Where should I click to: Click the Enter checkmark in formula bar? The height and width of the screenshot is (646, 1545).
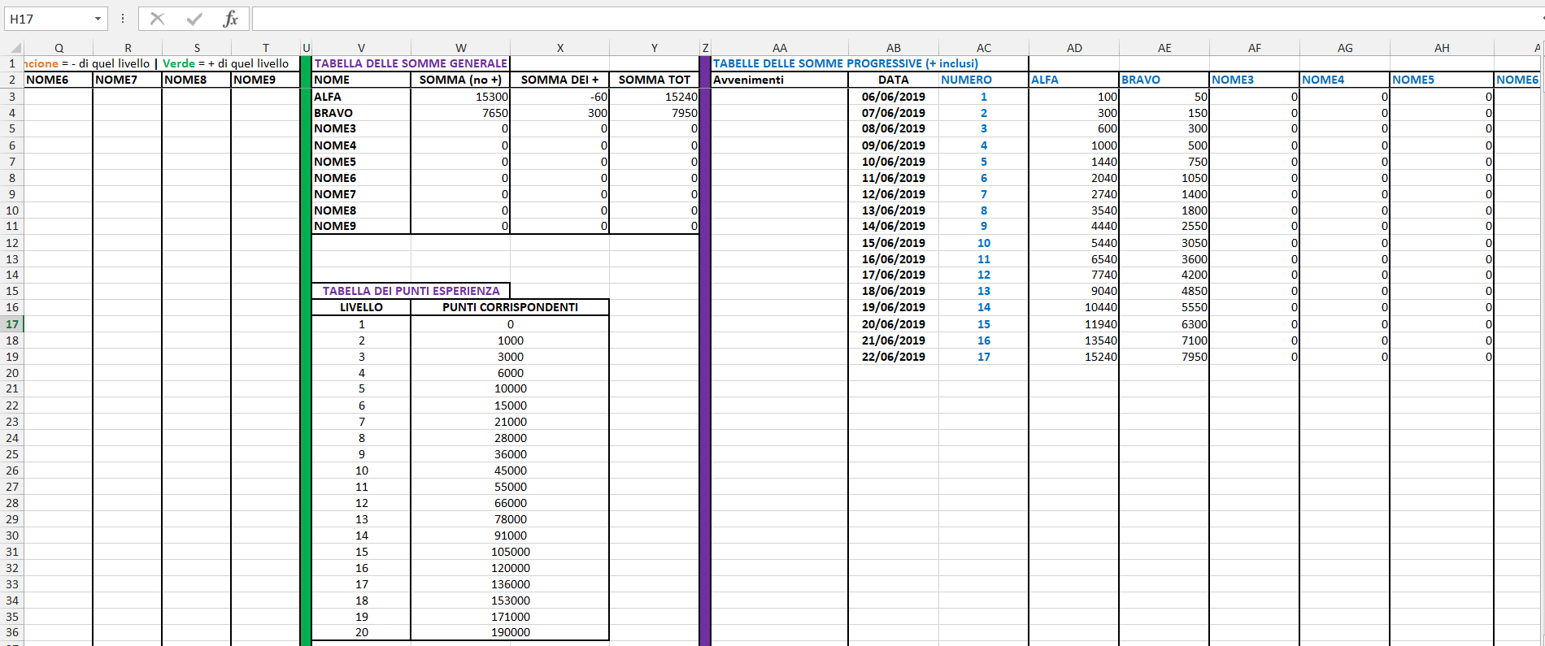click(194, 19)
